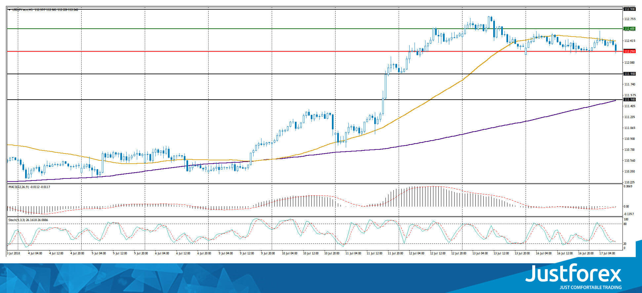Click the 13 Jul 12:00 time label

502,253
